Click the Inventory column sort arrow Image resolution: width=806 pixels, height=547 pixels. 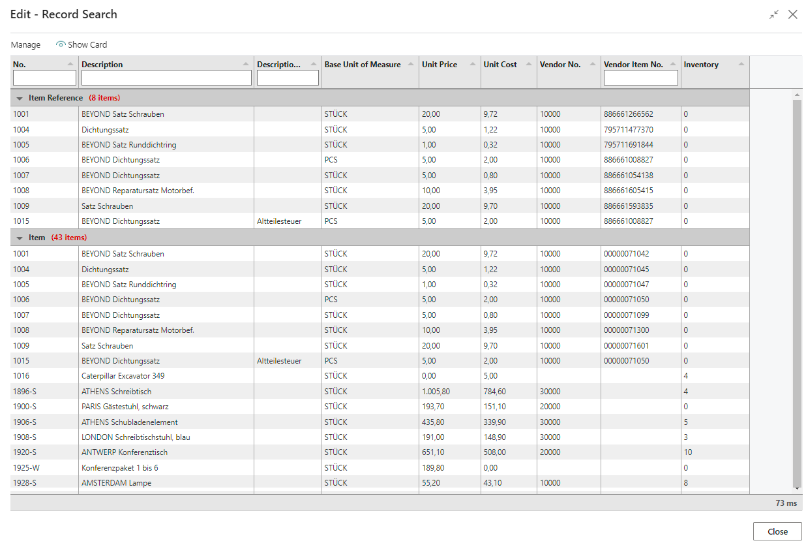coord(741,64)
